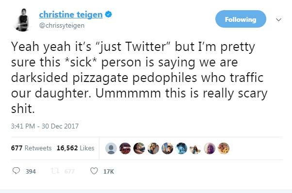Image resolution: width=292 pixels, height=193 pixels.
Task: Toggle the Following button
Action: click(241, 19)
